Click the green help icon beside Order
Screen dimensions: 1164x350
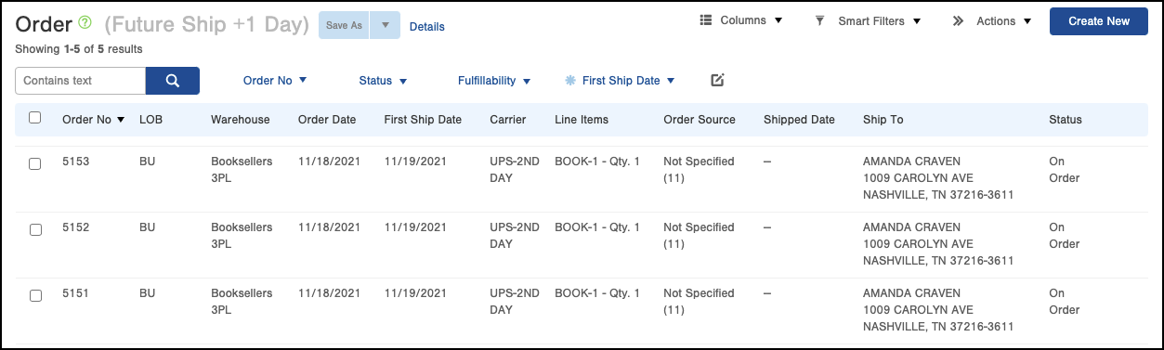(x=85, y=22)
